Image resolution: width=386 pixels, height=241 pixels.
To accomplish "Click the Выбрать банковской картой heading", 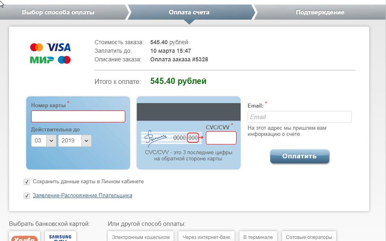I will (50, 224).
